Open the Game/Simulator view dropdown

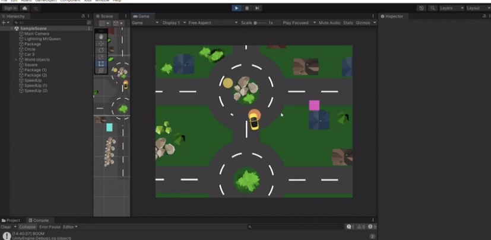point(145,23)
